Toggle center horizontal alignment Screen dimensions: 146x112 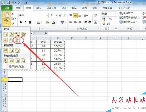(x=75, y=22)
